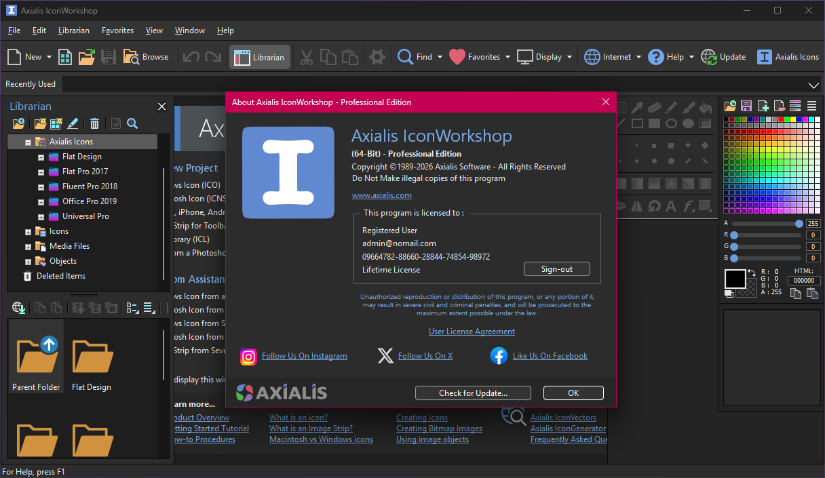The image size is (825, 478).
Task: Click the remove color icon above swatches
Action: click(x=779, y=106)
